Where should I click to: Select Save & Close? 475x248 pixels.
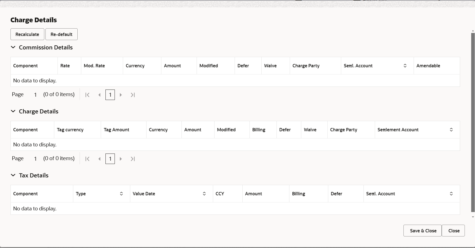[x=422, y=231]
